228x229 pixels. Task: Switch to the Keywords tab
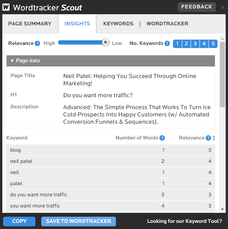(118, 24)
